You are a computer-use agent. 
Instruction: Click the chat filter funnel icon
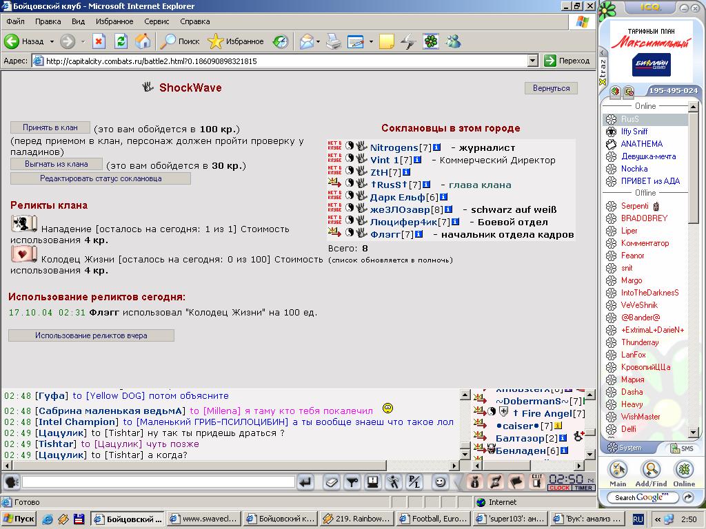pyautogui.click(x=352, y=482)
